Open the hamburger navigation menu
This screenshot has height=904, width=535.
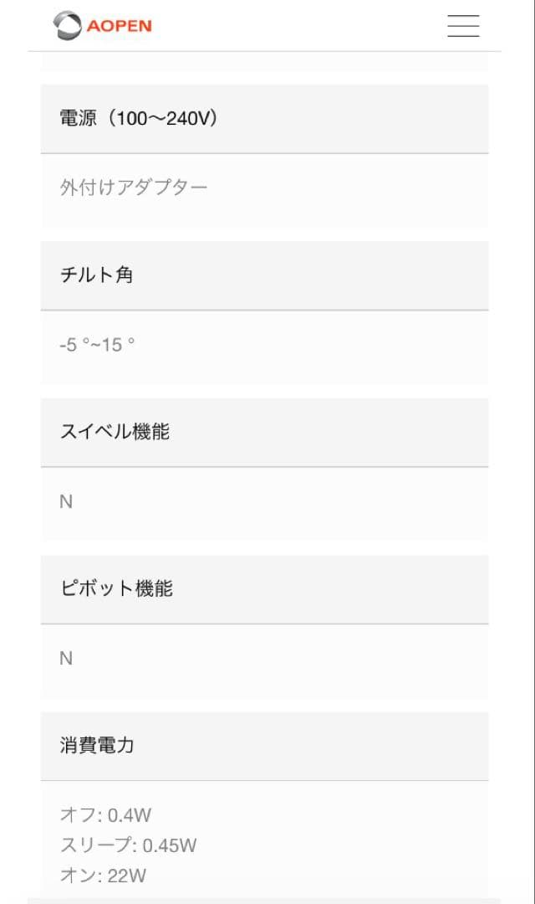pyautogui.click(x=463, y=26)
